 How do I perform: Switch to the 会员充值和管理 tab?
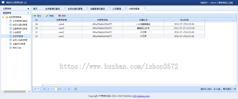tap(75, 9)
